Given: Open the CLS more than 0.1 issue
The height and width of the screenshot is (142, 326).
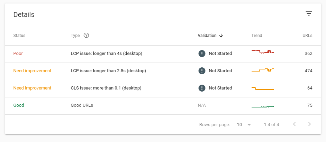Looking at the screenshot, I should point(106,88).
